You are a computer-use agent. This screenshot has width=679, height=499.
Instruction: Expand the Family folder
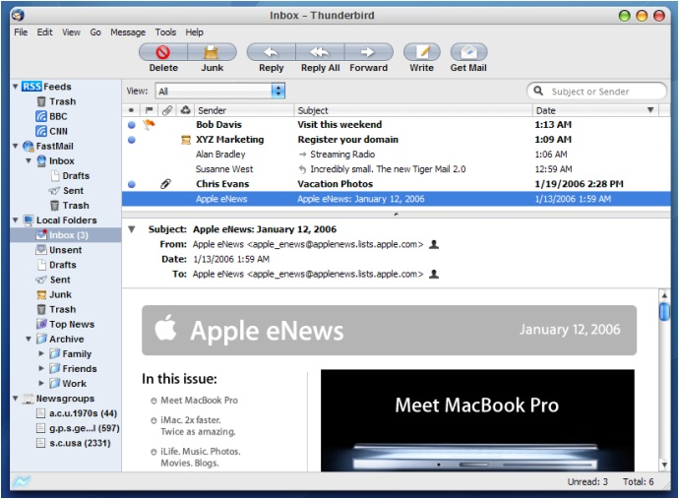point(41,353)
